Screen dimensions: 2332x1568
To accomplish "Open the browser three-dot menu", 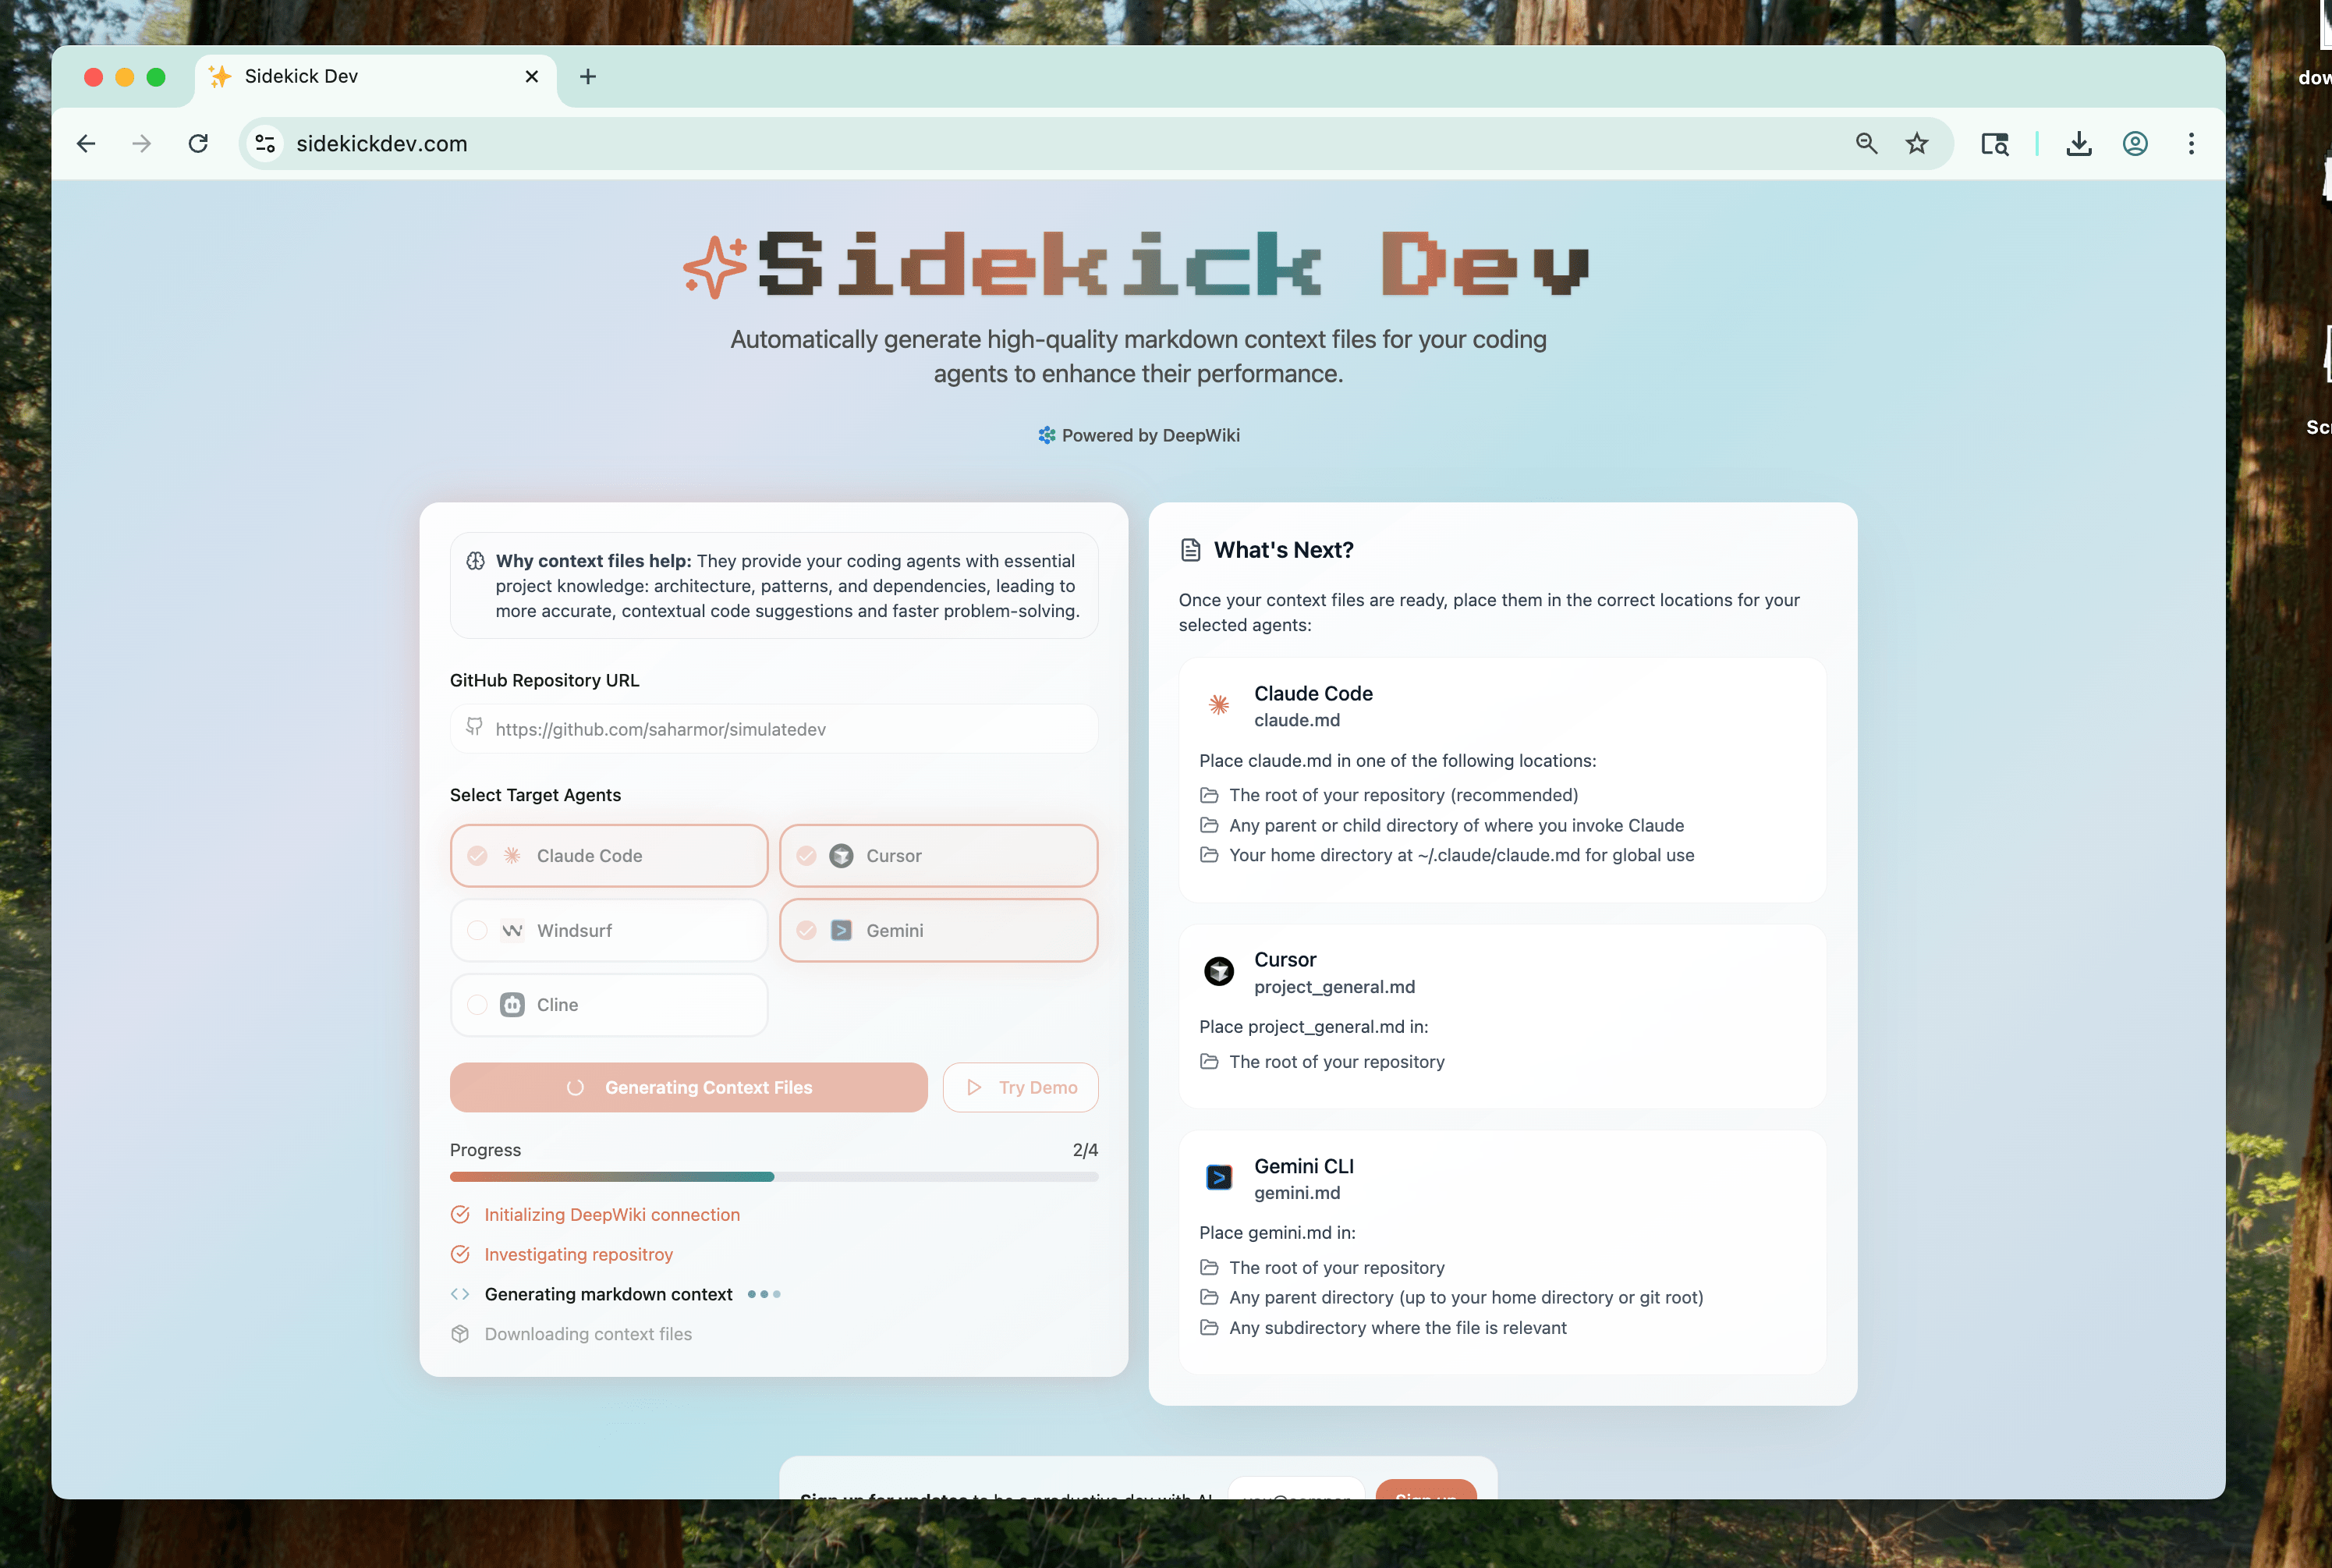I will pyautogui.click(x=2189, y=143).
